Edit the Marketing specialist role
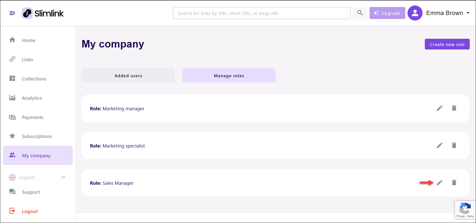 click(x=440, y=145)
